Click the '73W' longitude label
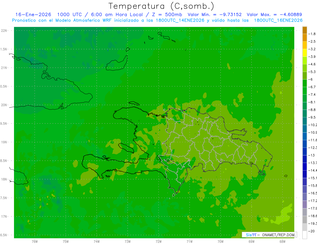 point(128,242)
